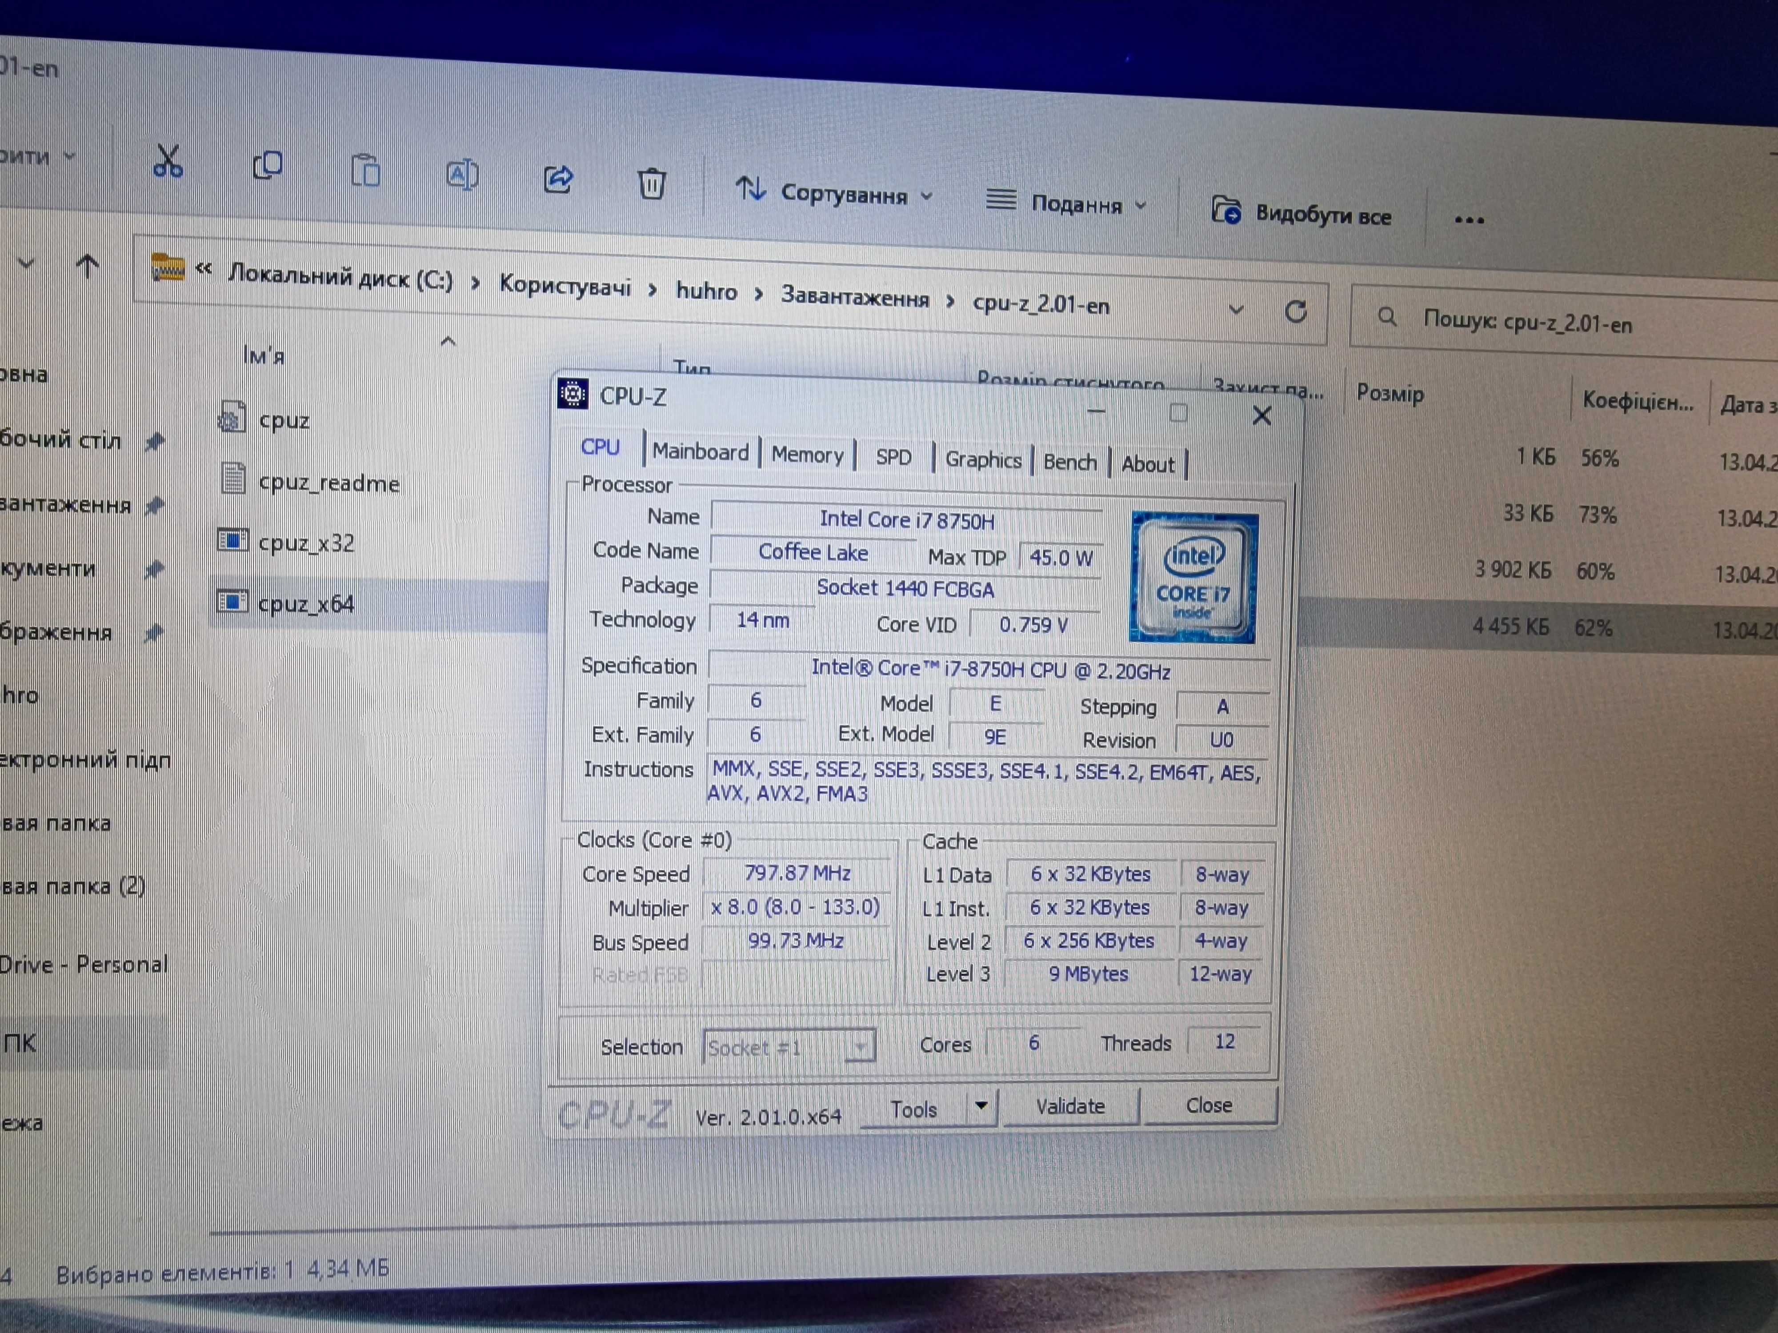Click the Copy icon in Explorer toolbar
This screenshot has height=1333, width=1778.
pyautogui.click(x=268, y=166)
